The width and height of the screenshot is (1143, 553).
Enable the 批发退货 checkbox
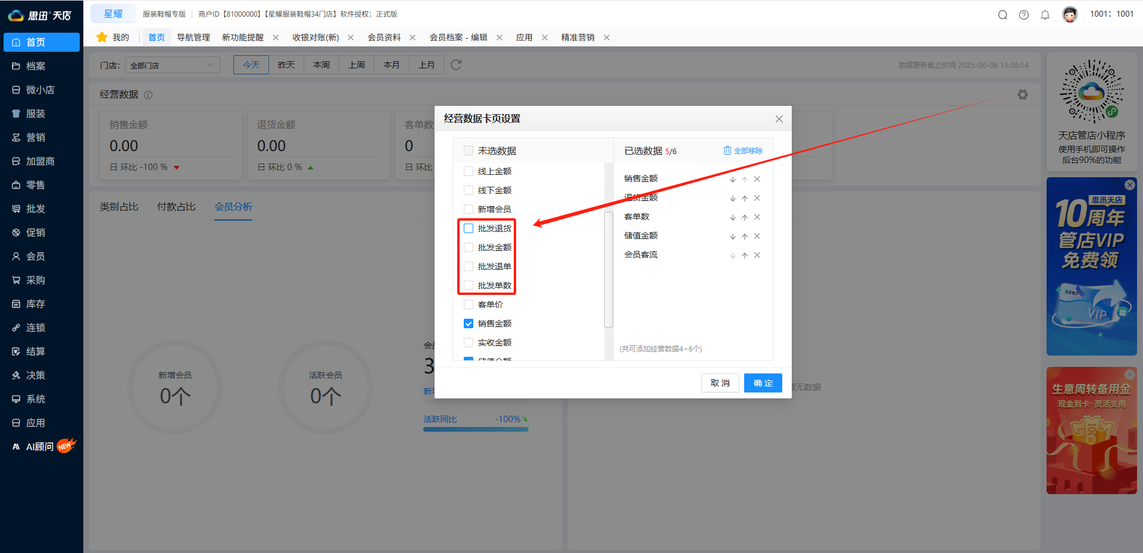coord(468,228)
